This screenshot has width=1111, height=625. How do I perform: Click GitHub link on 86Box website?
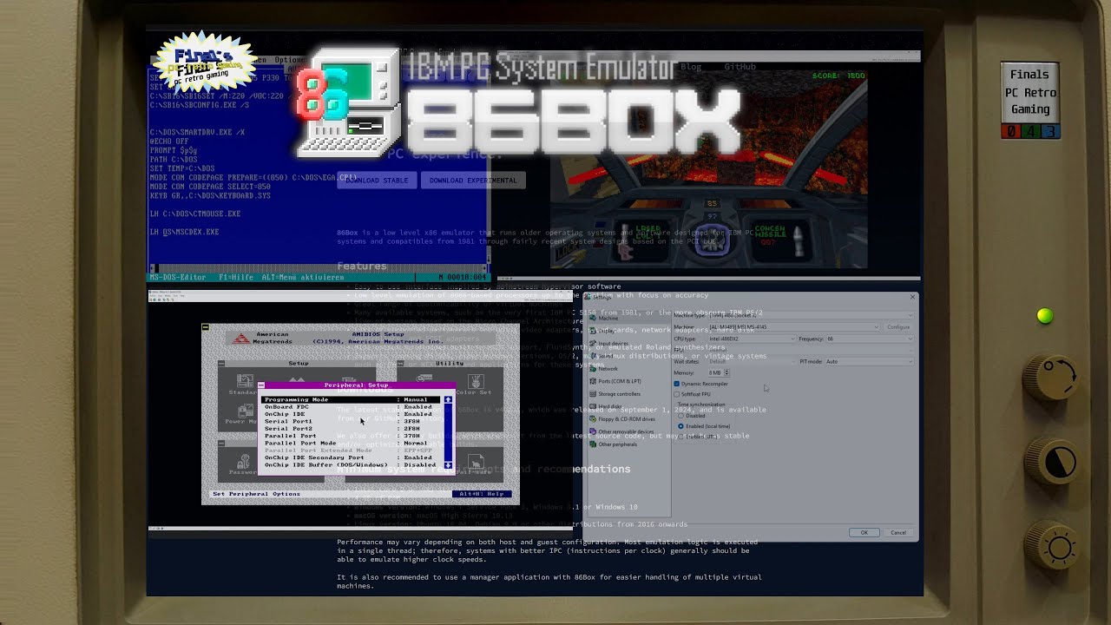coord(740,67)
